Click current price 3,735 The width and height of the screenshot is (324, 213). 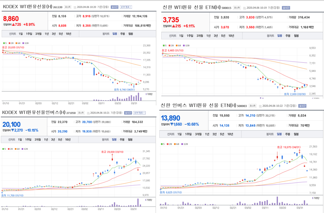(171, 20)
